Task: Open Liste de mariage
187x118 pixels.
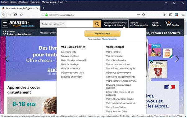Action: point(70,64)
